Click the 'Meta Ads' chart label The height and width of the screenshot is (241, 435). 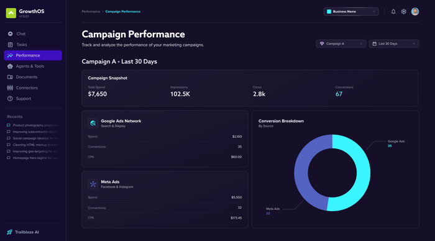click(273, 209)
